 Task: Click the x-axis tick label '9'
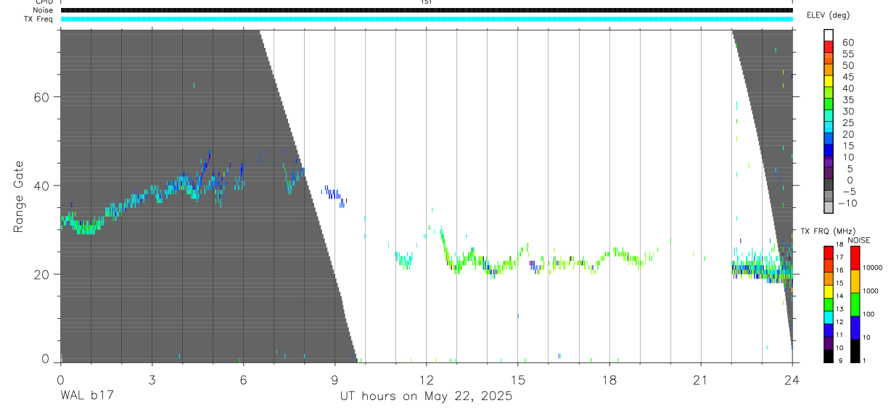click(334, 380)
